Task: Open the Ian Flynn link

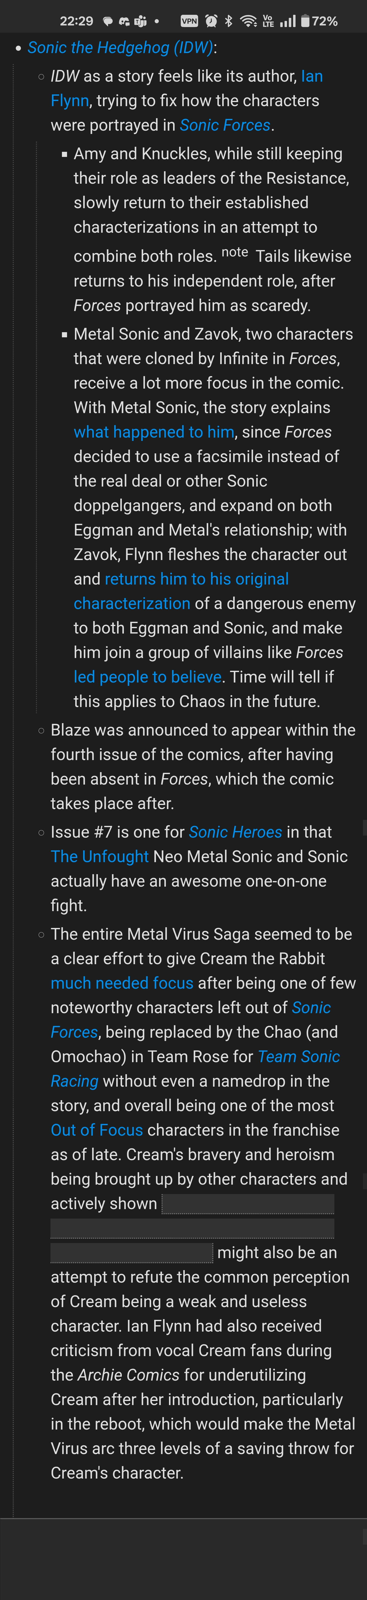Action: coord(187,88)
